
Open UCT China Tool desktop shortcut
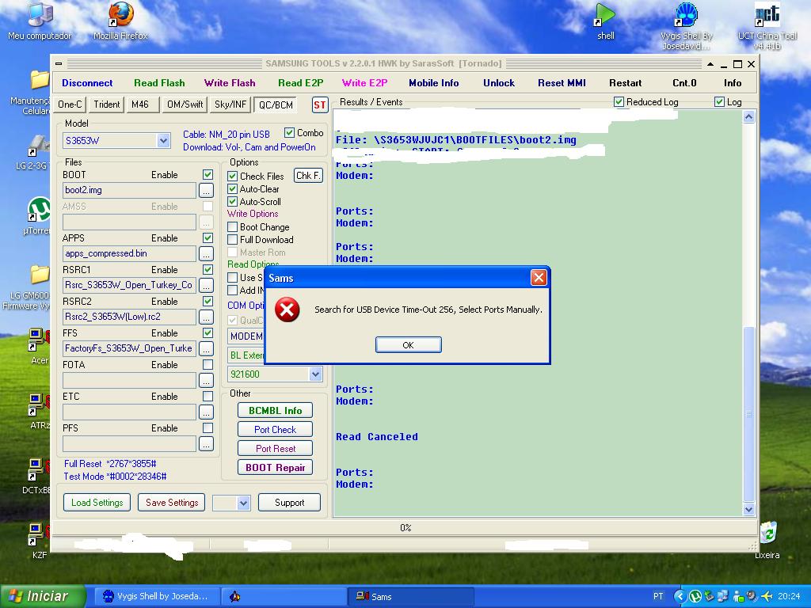(x=767, y=26)
